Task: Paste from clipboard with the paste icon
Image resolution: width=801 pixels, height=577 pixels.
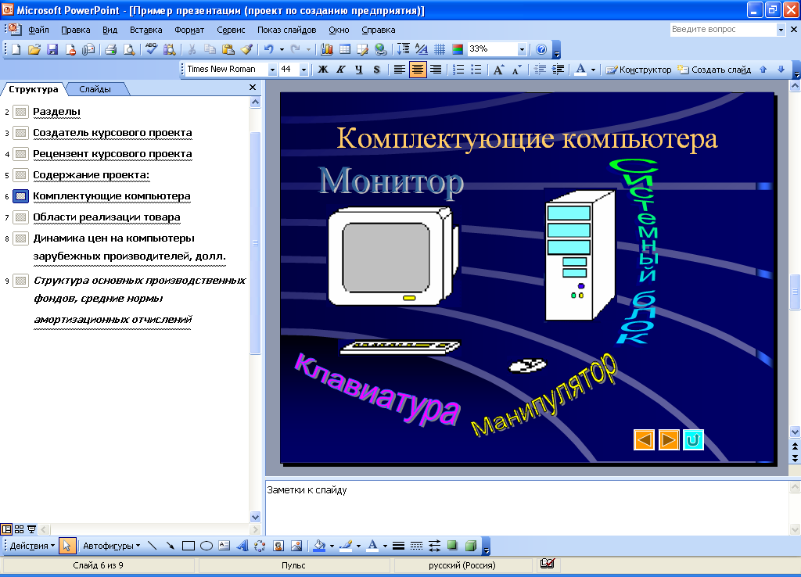Action: [228, 49]
